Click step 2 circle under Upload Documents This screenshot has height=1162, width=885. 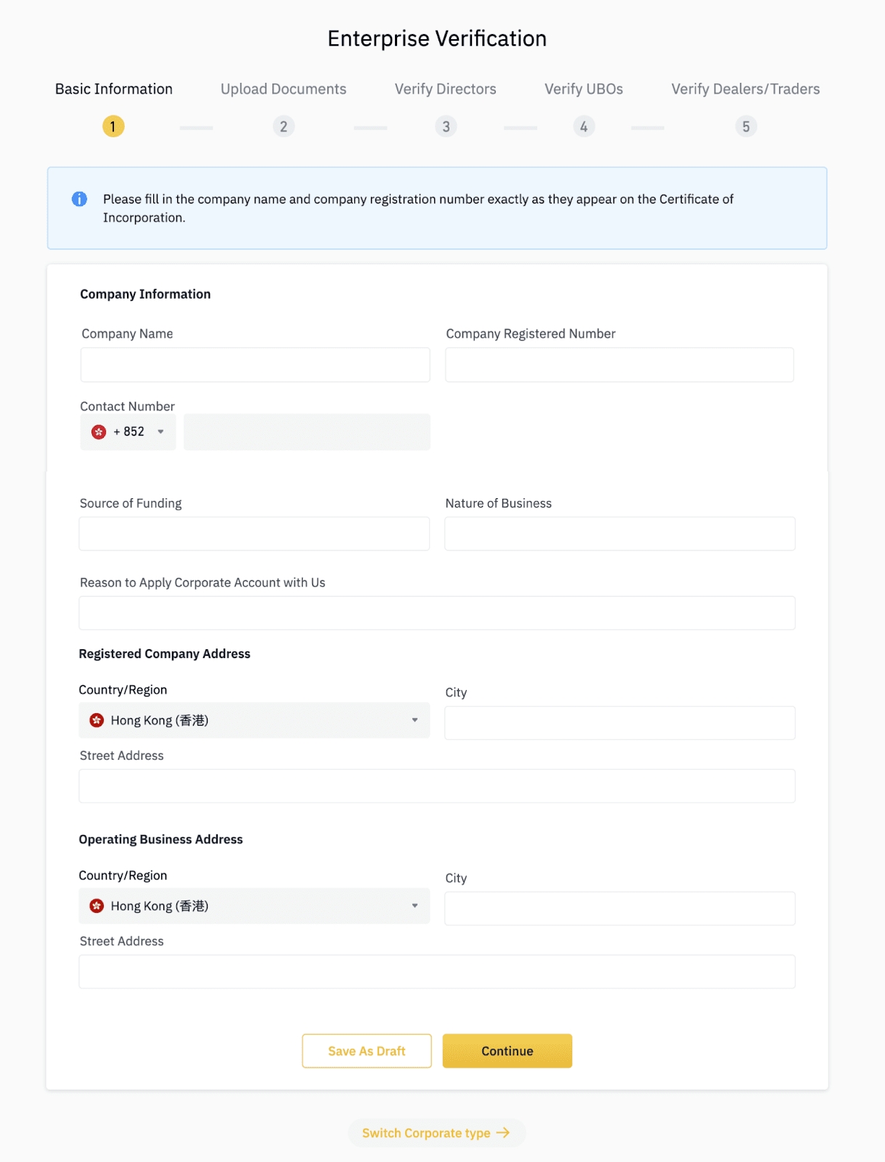point(283,126)
